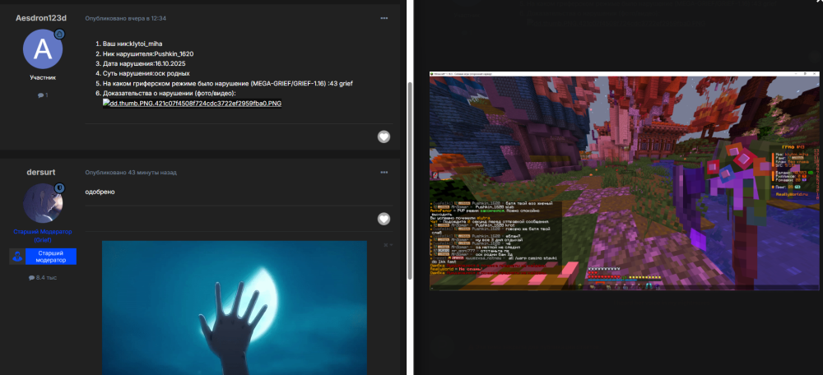
Task: Click the Minecraft scoreboard in the screenshot
Action: (796, 173)
